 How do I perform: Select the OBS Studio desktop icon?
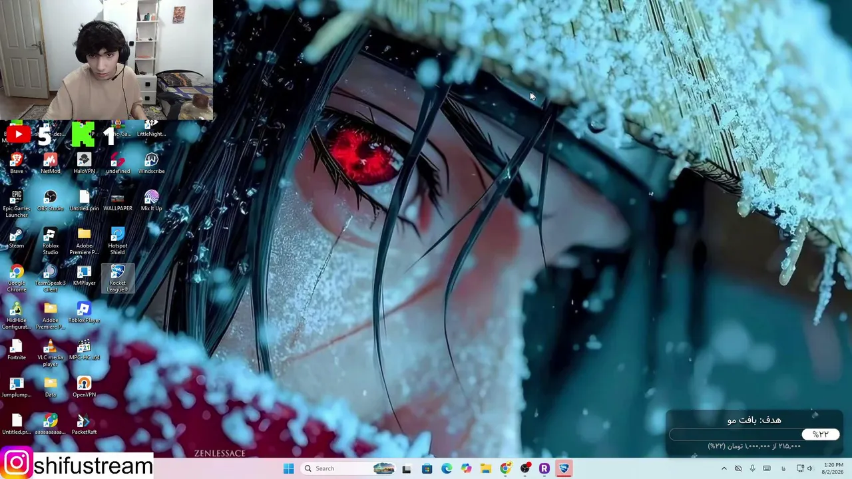tap(50, 201)
